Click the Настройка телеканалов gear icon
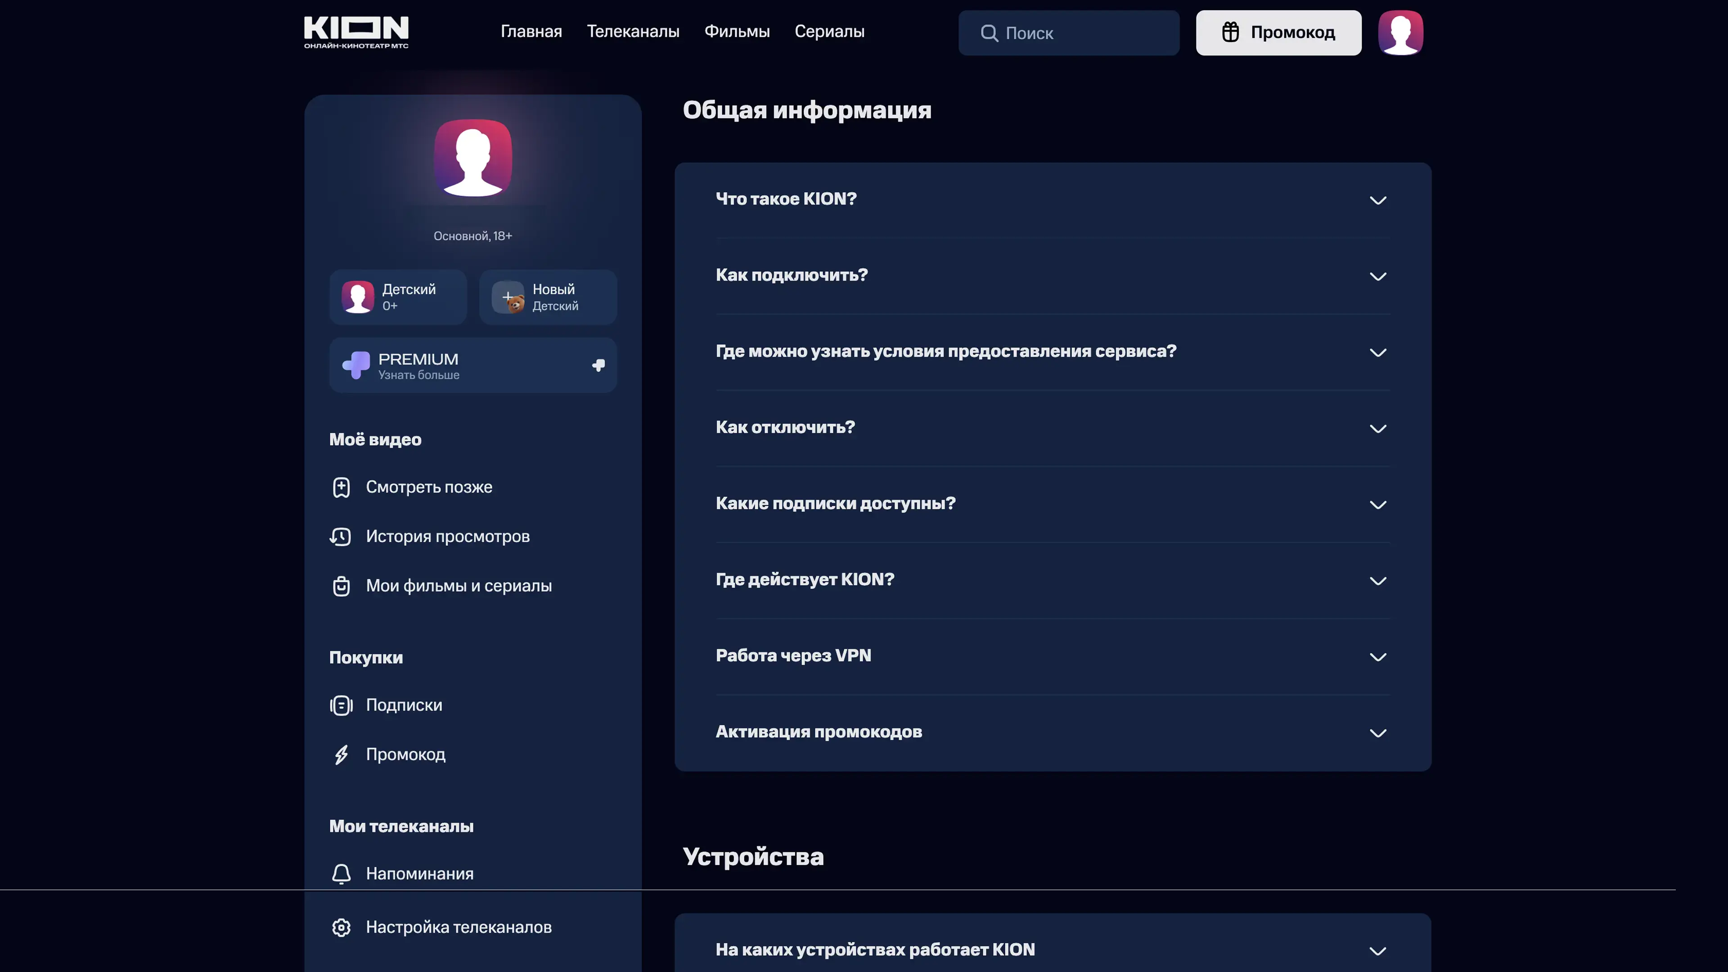Screen dimensions: 1728x972 click(x=341, y=927)
